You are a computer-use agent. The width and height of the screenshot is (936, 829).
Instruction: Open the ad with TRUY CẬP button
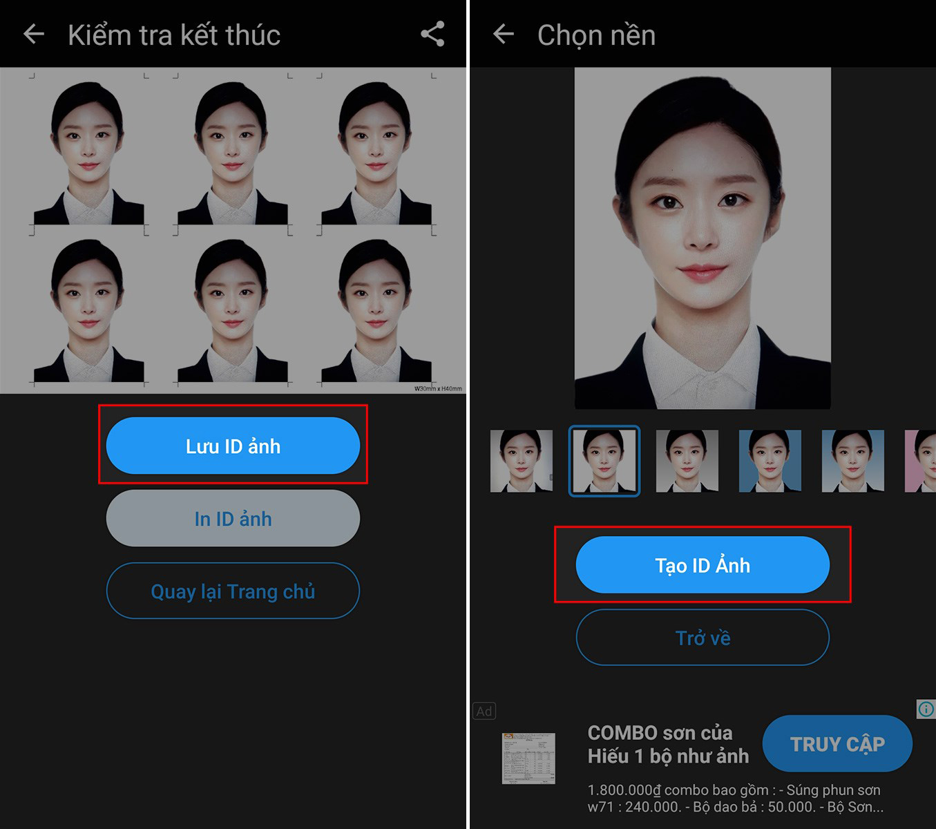837,743
